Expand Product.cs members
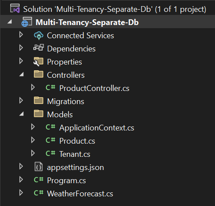The image size is (215, 206). (x=33, y=140)
